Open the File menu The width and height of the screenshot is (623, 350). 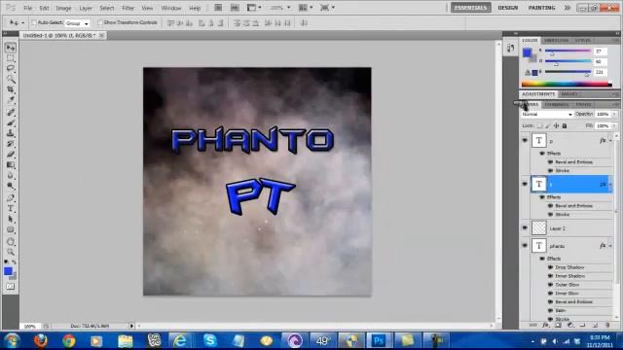(x=27, y=8)
